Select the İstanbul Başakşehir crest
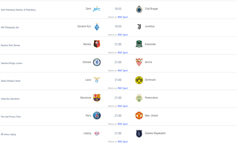 tap(139, 134)
